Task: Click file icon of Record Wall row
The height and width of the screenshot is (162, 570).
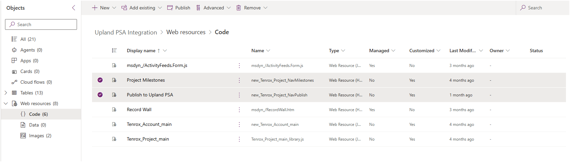Action: 114,110
